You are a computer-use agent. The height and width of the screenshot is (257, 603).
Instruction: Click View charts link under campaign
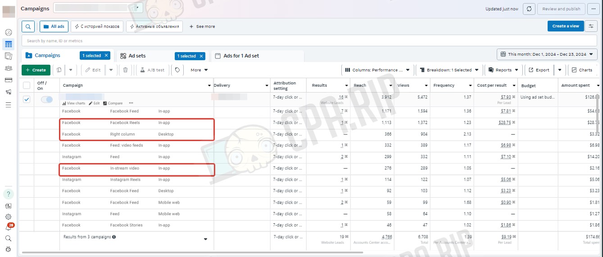coord(73,103)
